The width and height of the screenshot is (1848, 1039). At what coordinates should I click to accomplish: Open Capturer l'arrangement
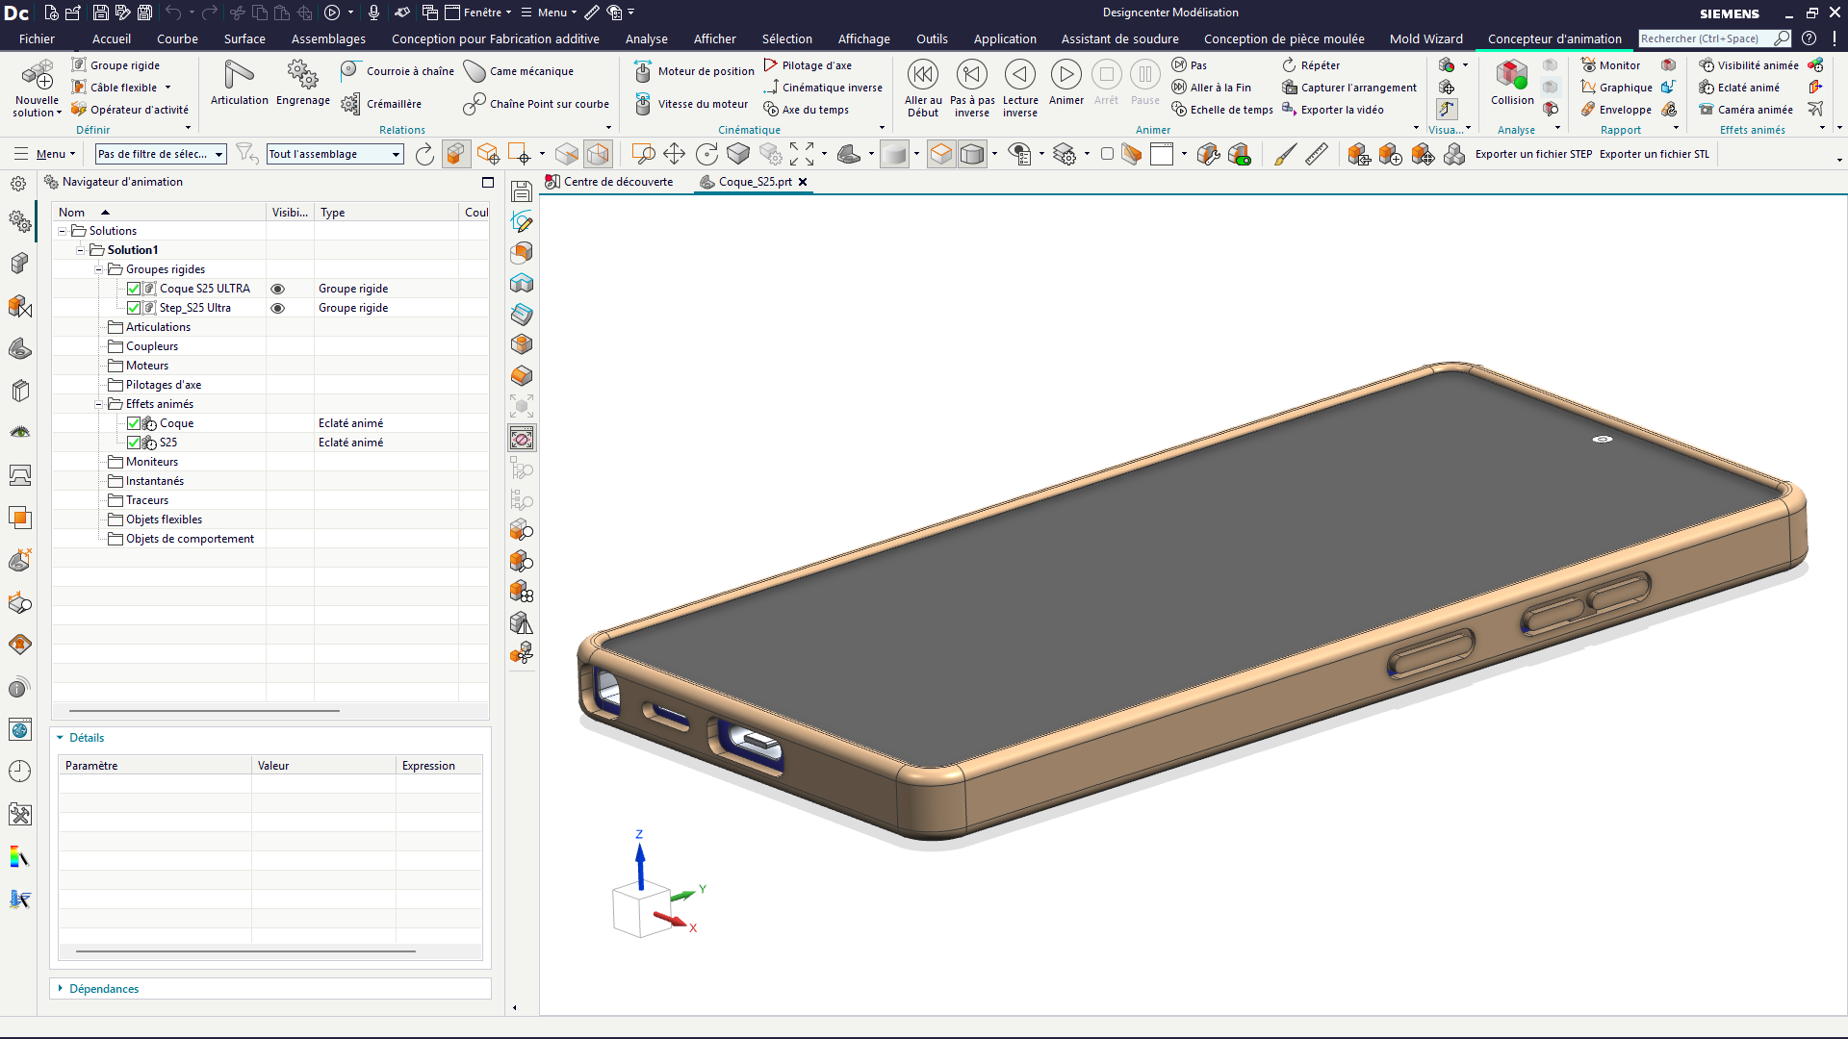1349,88
